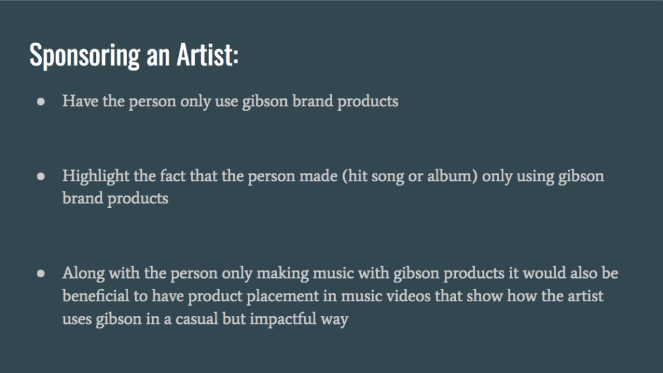Click the word 'Sponsoring' in the title
Viewport: 663px width, 373px height.
click(85, 56)
